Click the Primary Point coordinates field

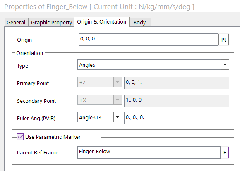[177, 83]
